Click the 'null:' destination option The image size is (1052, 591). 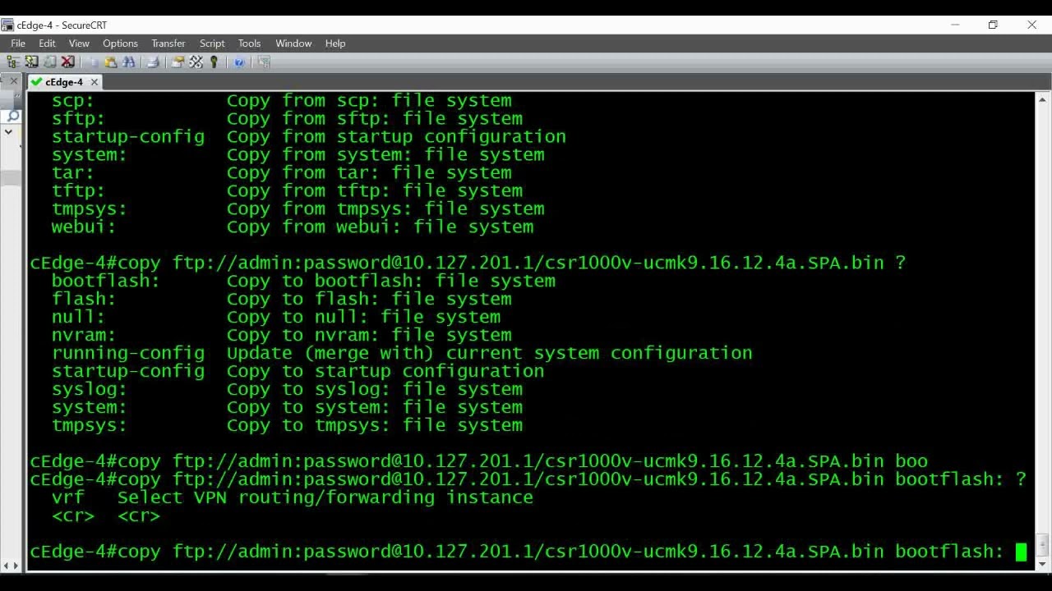275,318
